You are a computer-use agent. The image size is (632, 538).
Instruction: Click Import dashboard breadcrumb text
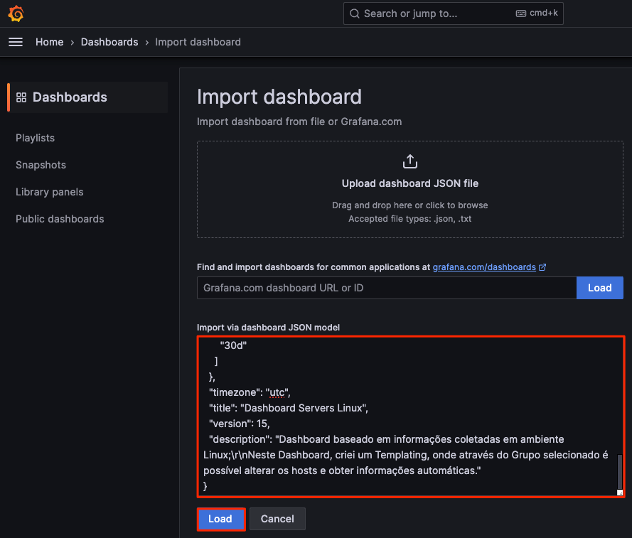tap(198, 42)
